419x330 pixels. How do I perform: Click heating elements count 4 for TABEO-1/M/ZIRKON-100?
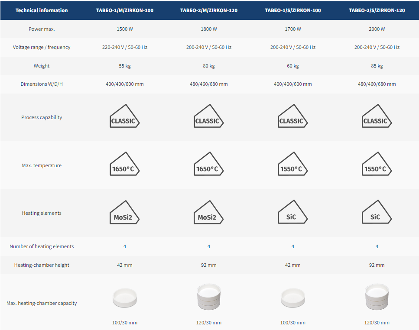point(125,246)
